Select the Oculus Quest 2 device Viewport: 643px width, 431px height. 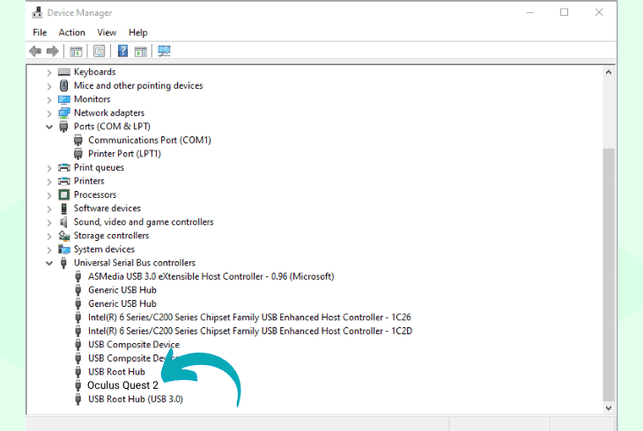pos(122,385)
